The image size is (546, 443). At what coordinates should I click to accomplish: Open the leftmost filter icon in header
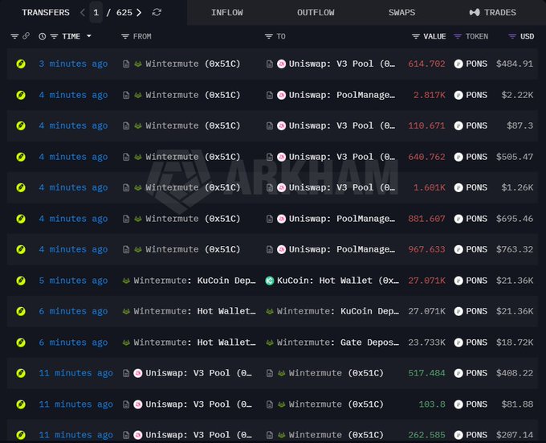click(x=14, y=36)
